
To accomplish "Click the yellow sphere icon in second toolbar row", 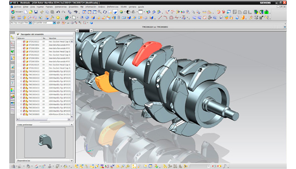I will tap(58, 18).
